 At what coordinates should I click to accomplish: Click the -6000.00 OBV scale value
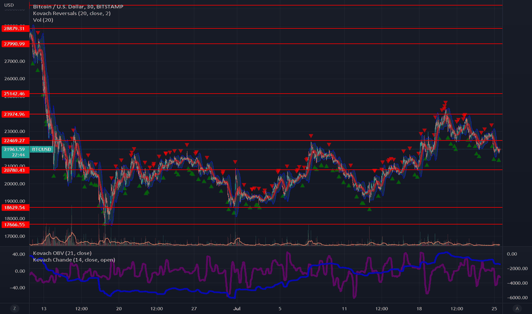[x=517, y=297]
